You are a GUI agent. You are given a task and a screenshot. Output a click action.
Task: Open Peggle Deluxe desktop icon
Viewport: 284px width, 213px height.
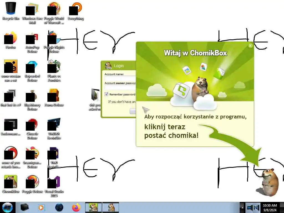[32, 184]
